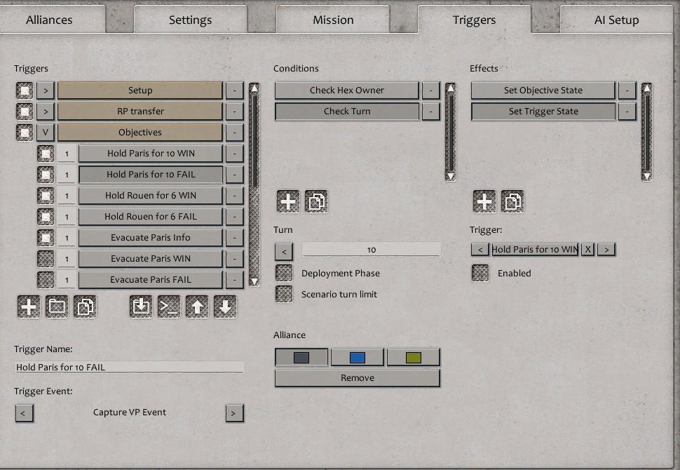
Task: Toggle Hold Paris for 10 WIN checkbox
Action: [x=46, y=154]
